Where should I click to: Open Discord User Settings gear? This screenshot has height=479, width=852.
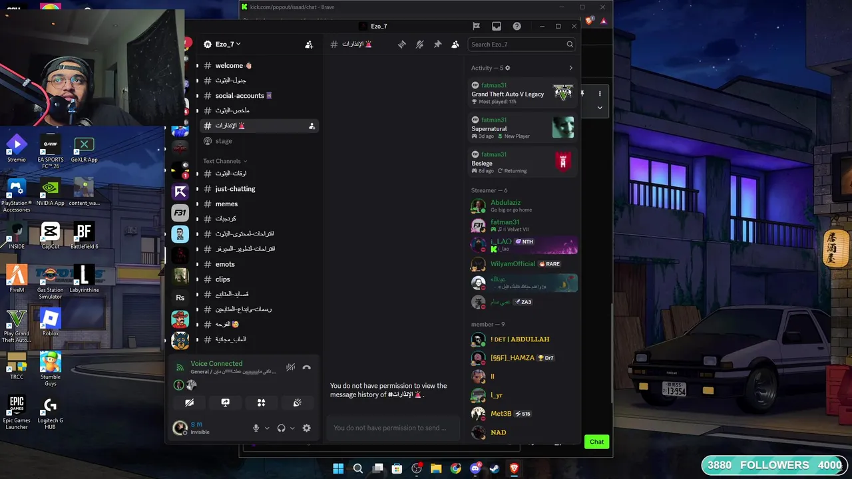[x=306, y=428]
